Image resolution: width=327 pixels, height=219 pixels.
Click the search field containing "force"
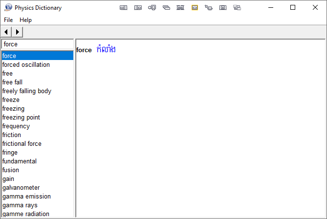37,44
